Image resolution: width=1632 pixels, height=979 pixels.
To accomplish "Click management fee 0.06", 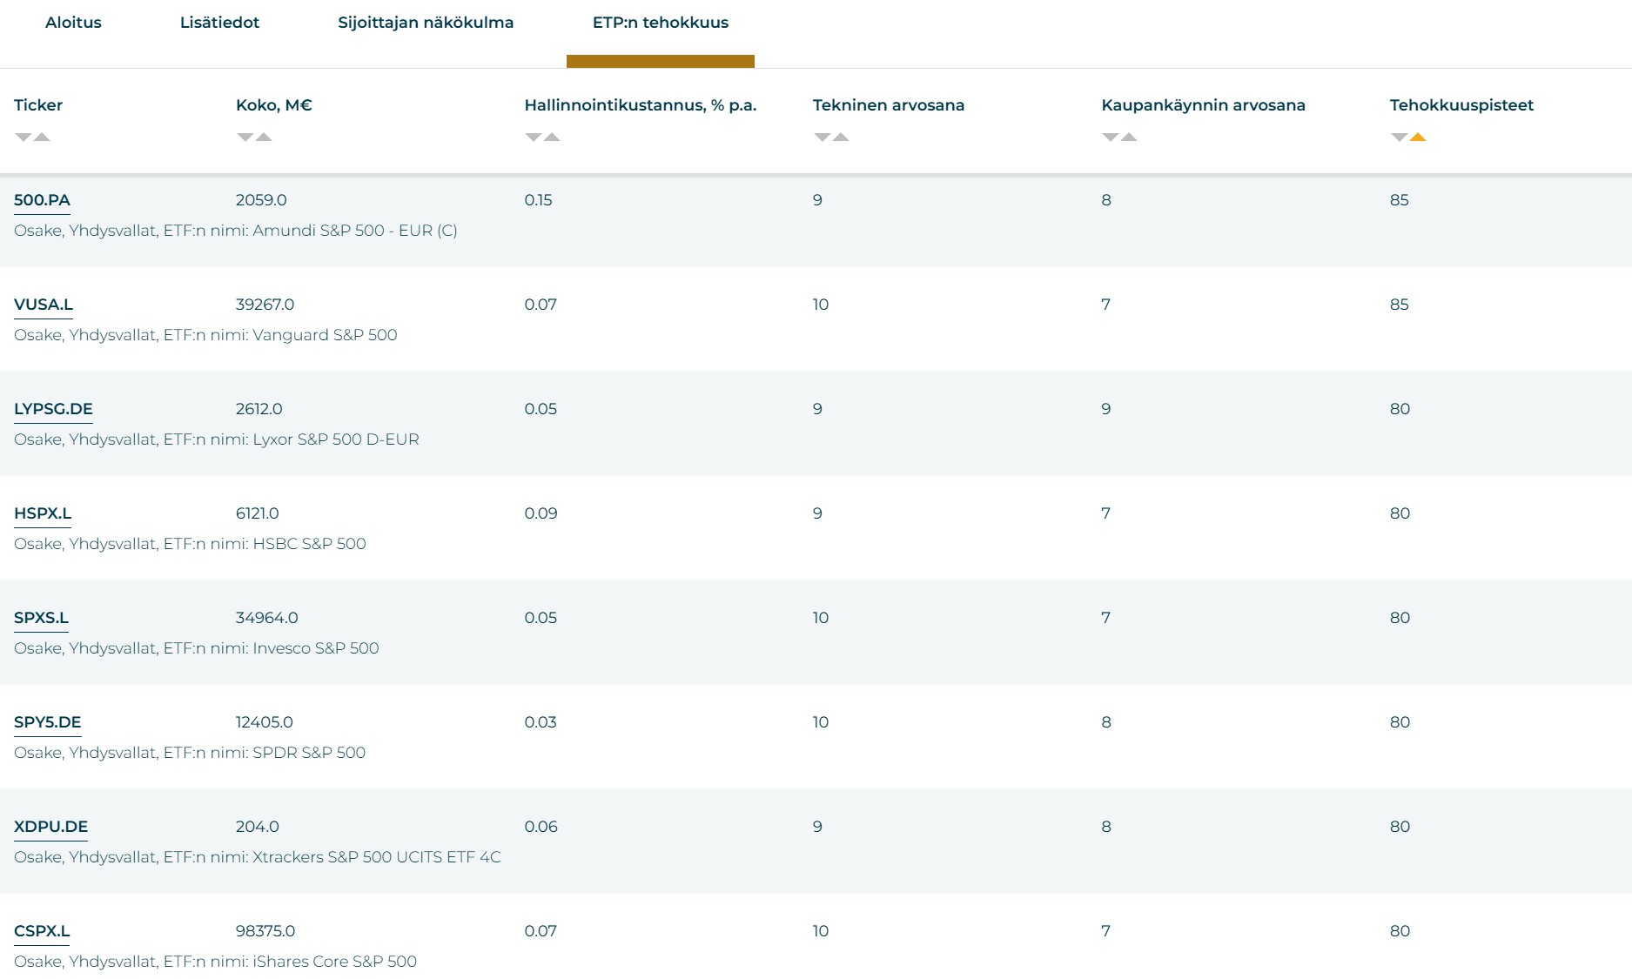I will click(541, 827).
